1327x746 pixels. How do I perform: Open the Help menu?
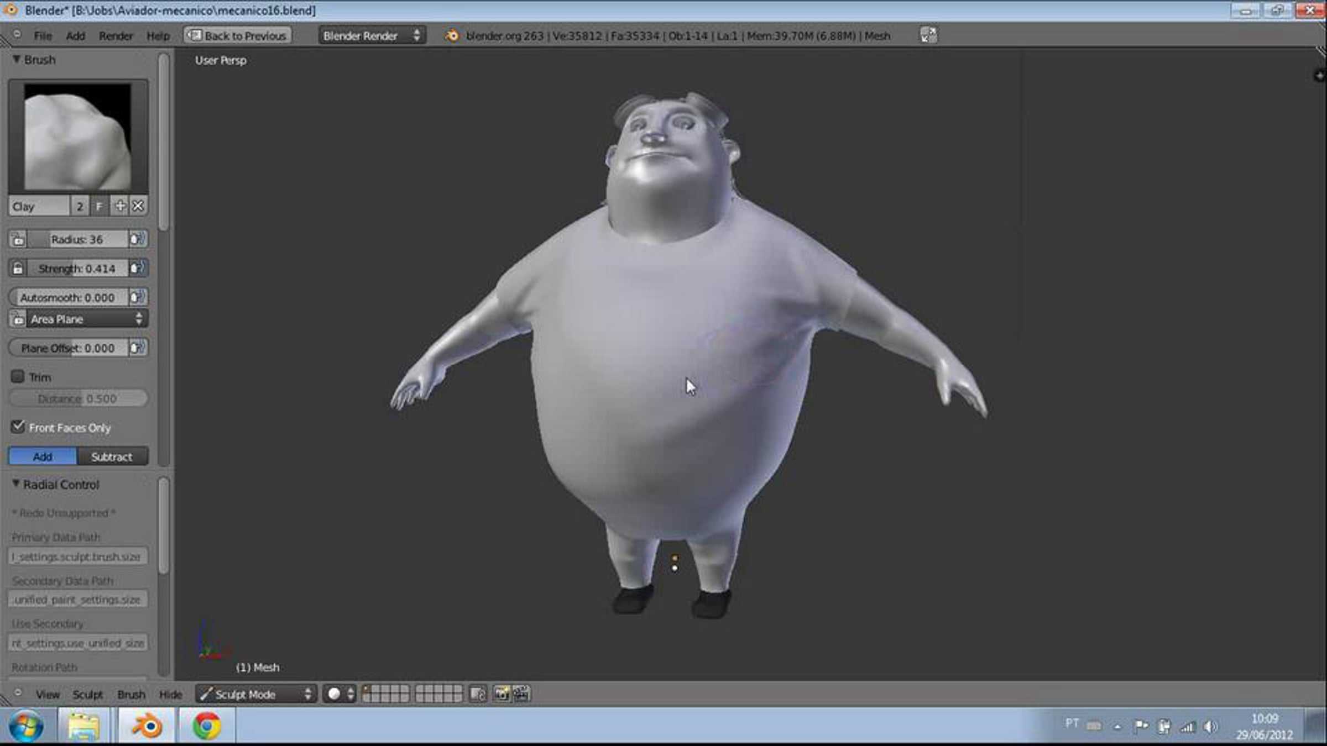[x=158, y=36]
